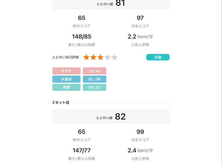The height and width of the screenshot is (166, 222).
Task: Click the 2セット目 section heading
Action: tap(61, 103)
